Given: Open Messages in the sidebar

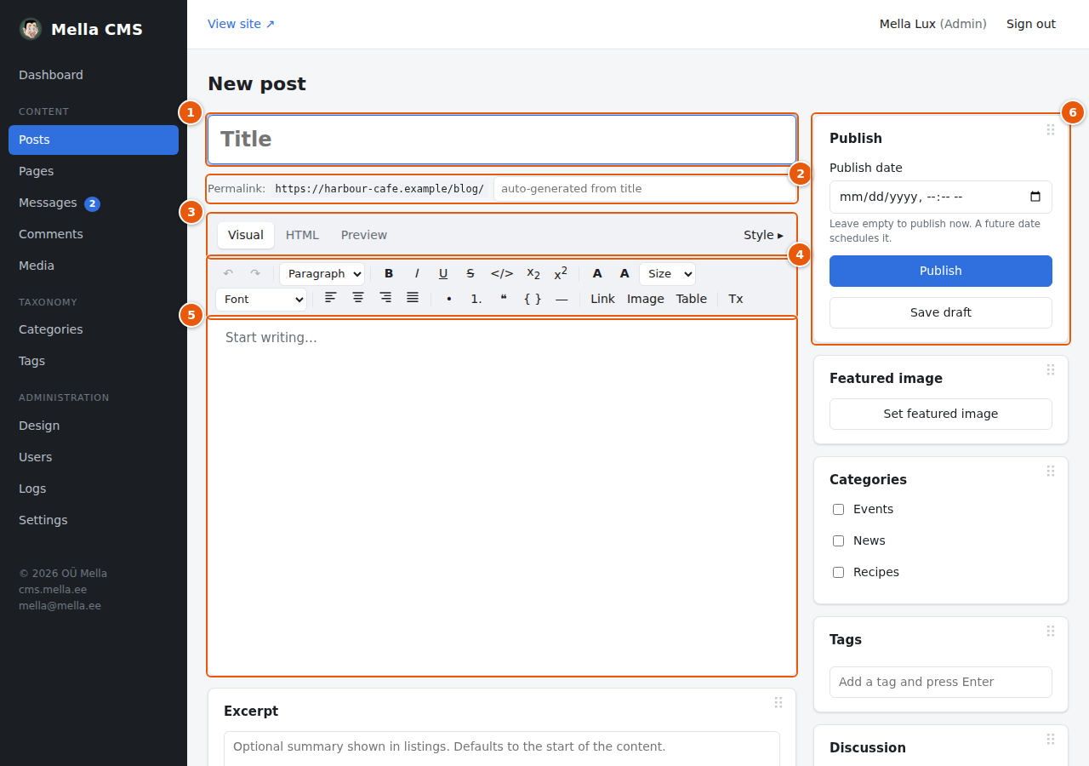Looking at the screenshot, I should (x=94, y=203).
